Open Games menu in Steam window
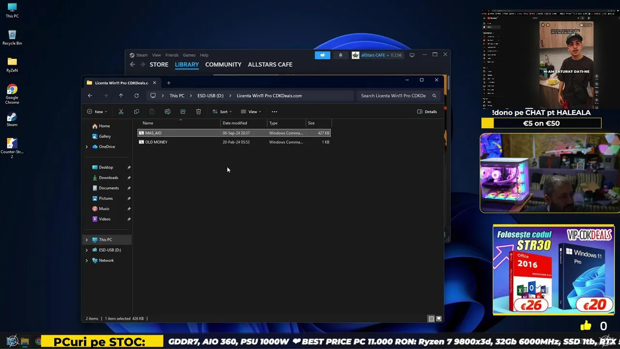 189,55
